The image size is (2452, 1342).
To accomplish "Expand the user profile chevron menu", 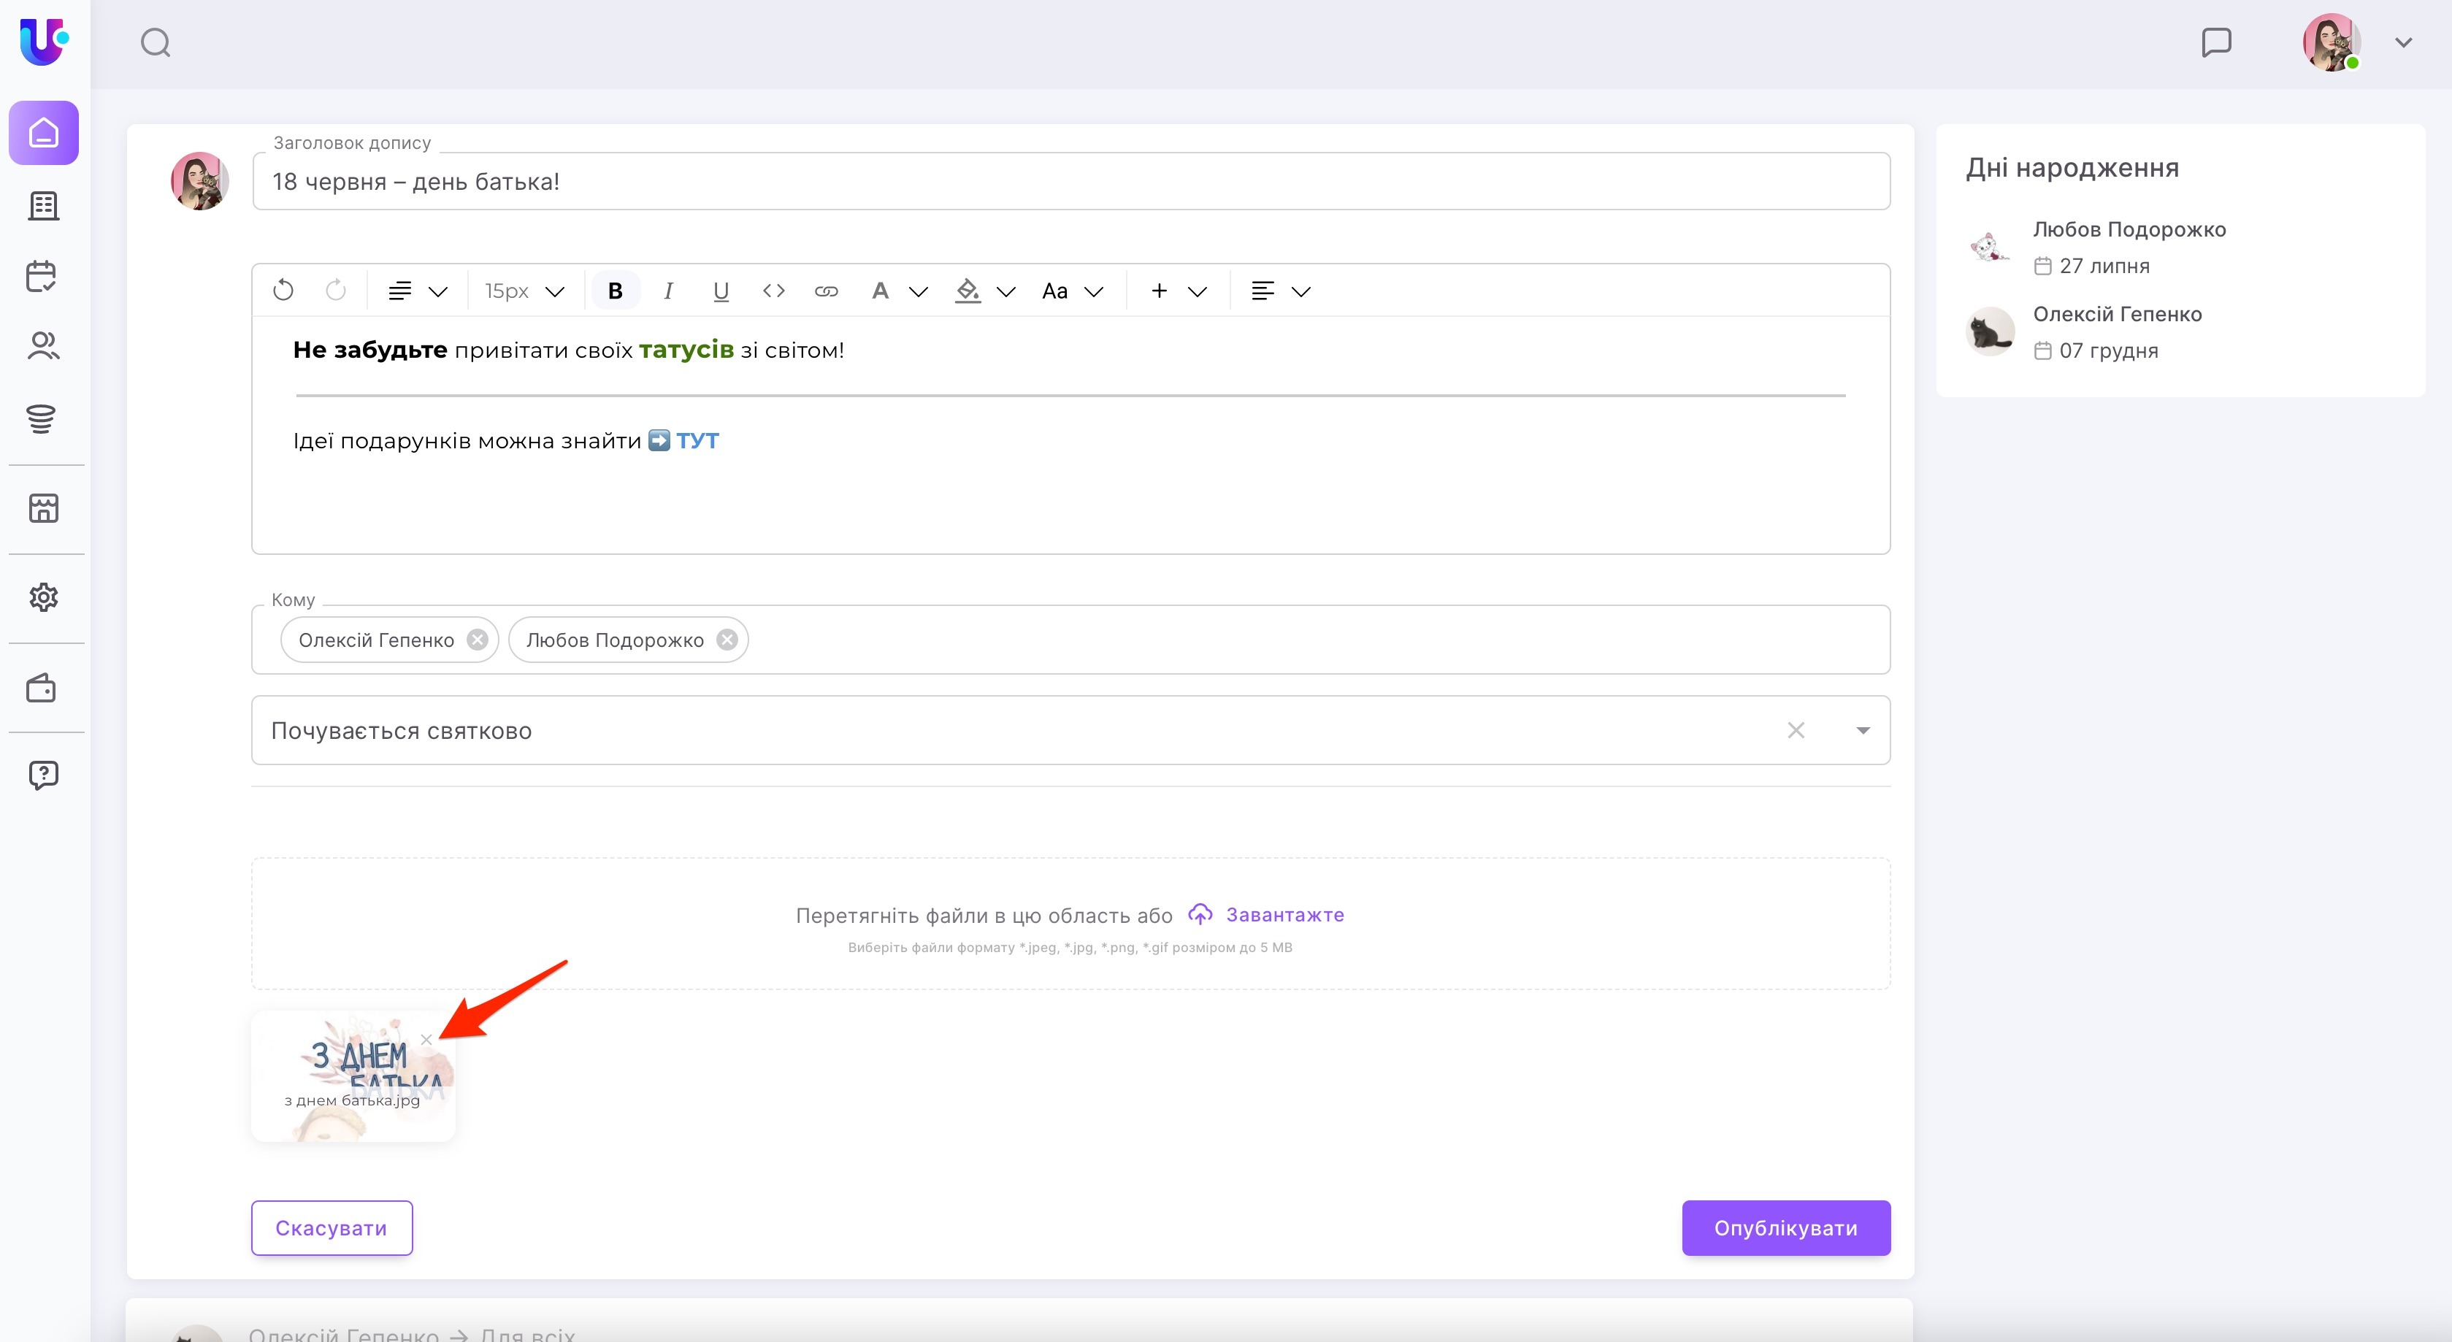I will pyautogui.click(x=2404, y=43).
